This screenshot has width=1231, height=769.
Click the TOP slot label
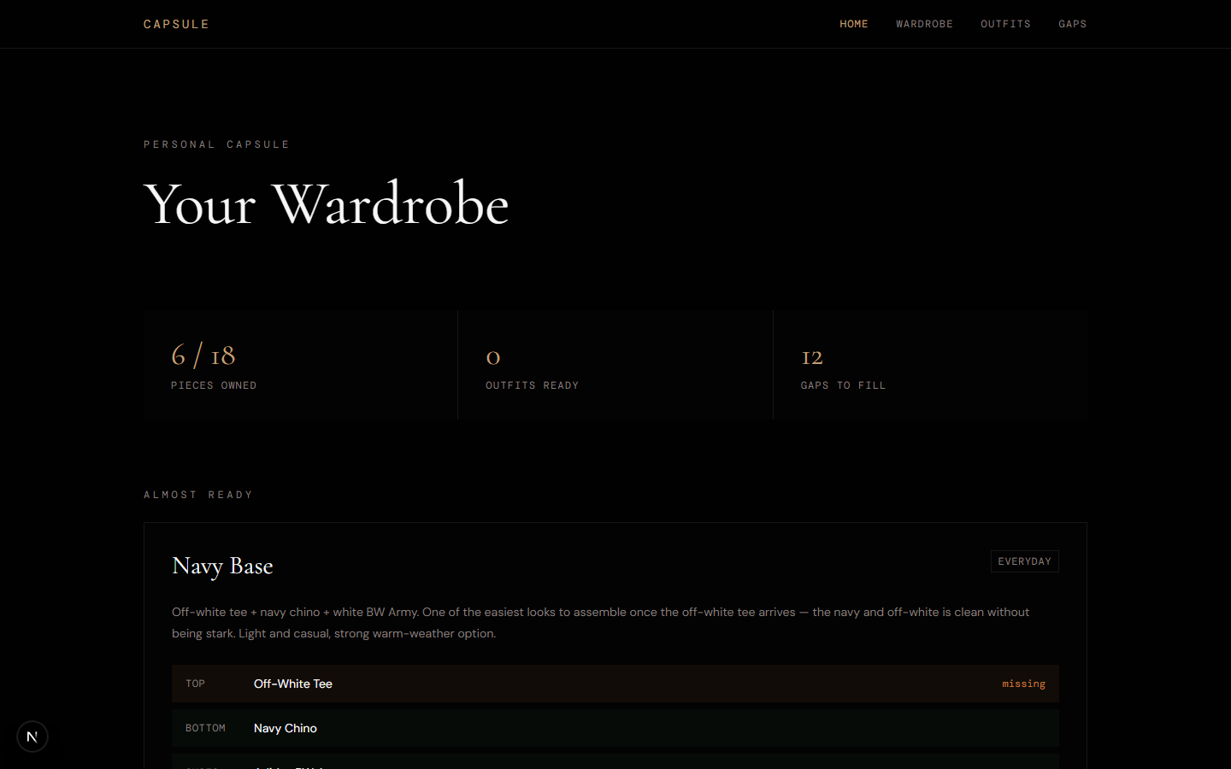[x=195, y=684]
